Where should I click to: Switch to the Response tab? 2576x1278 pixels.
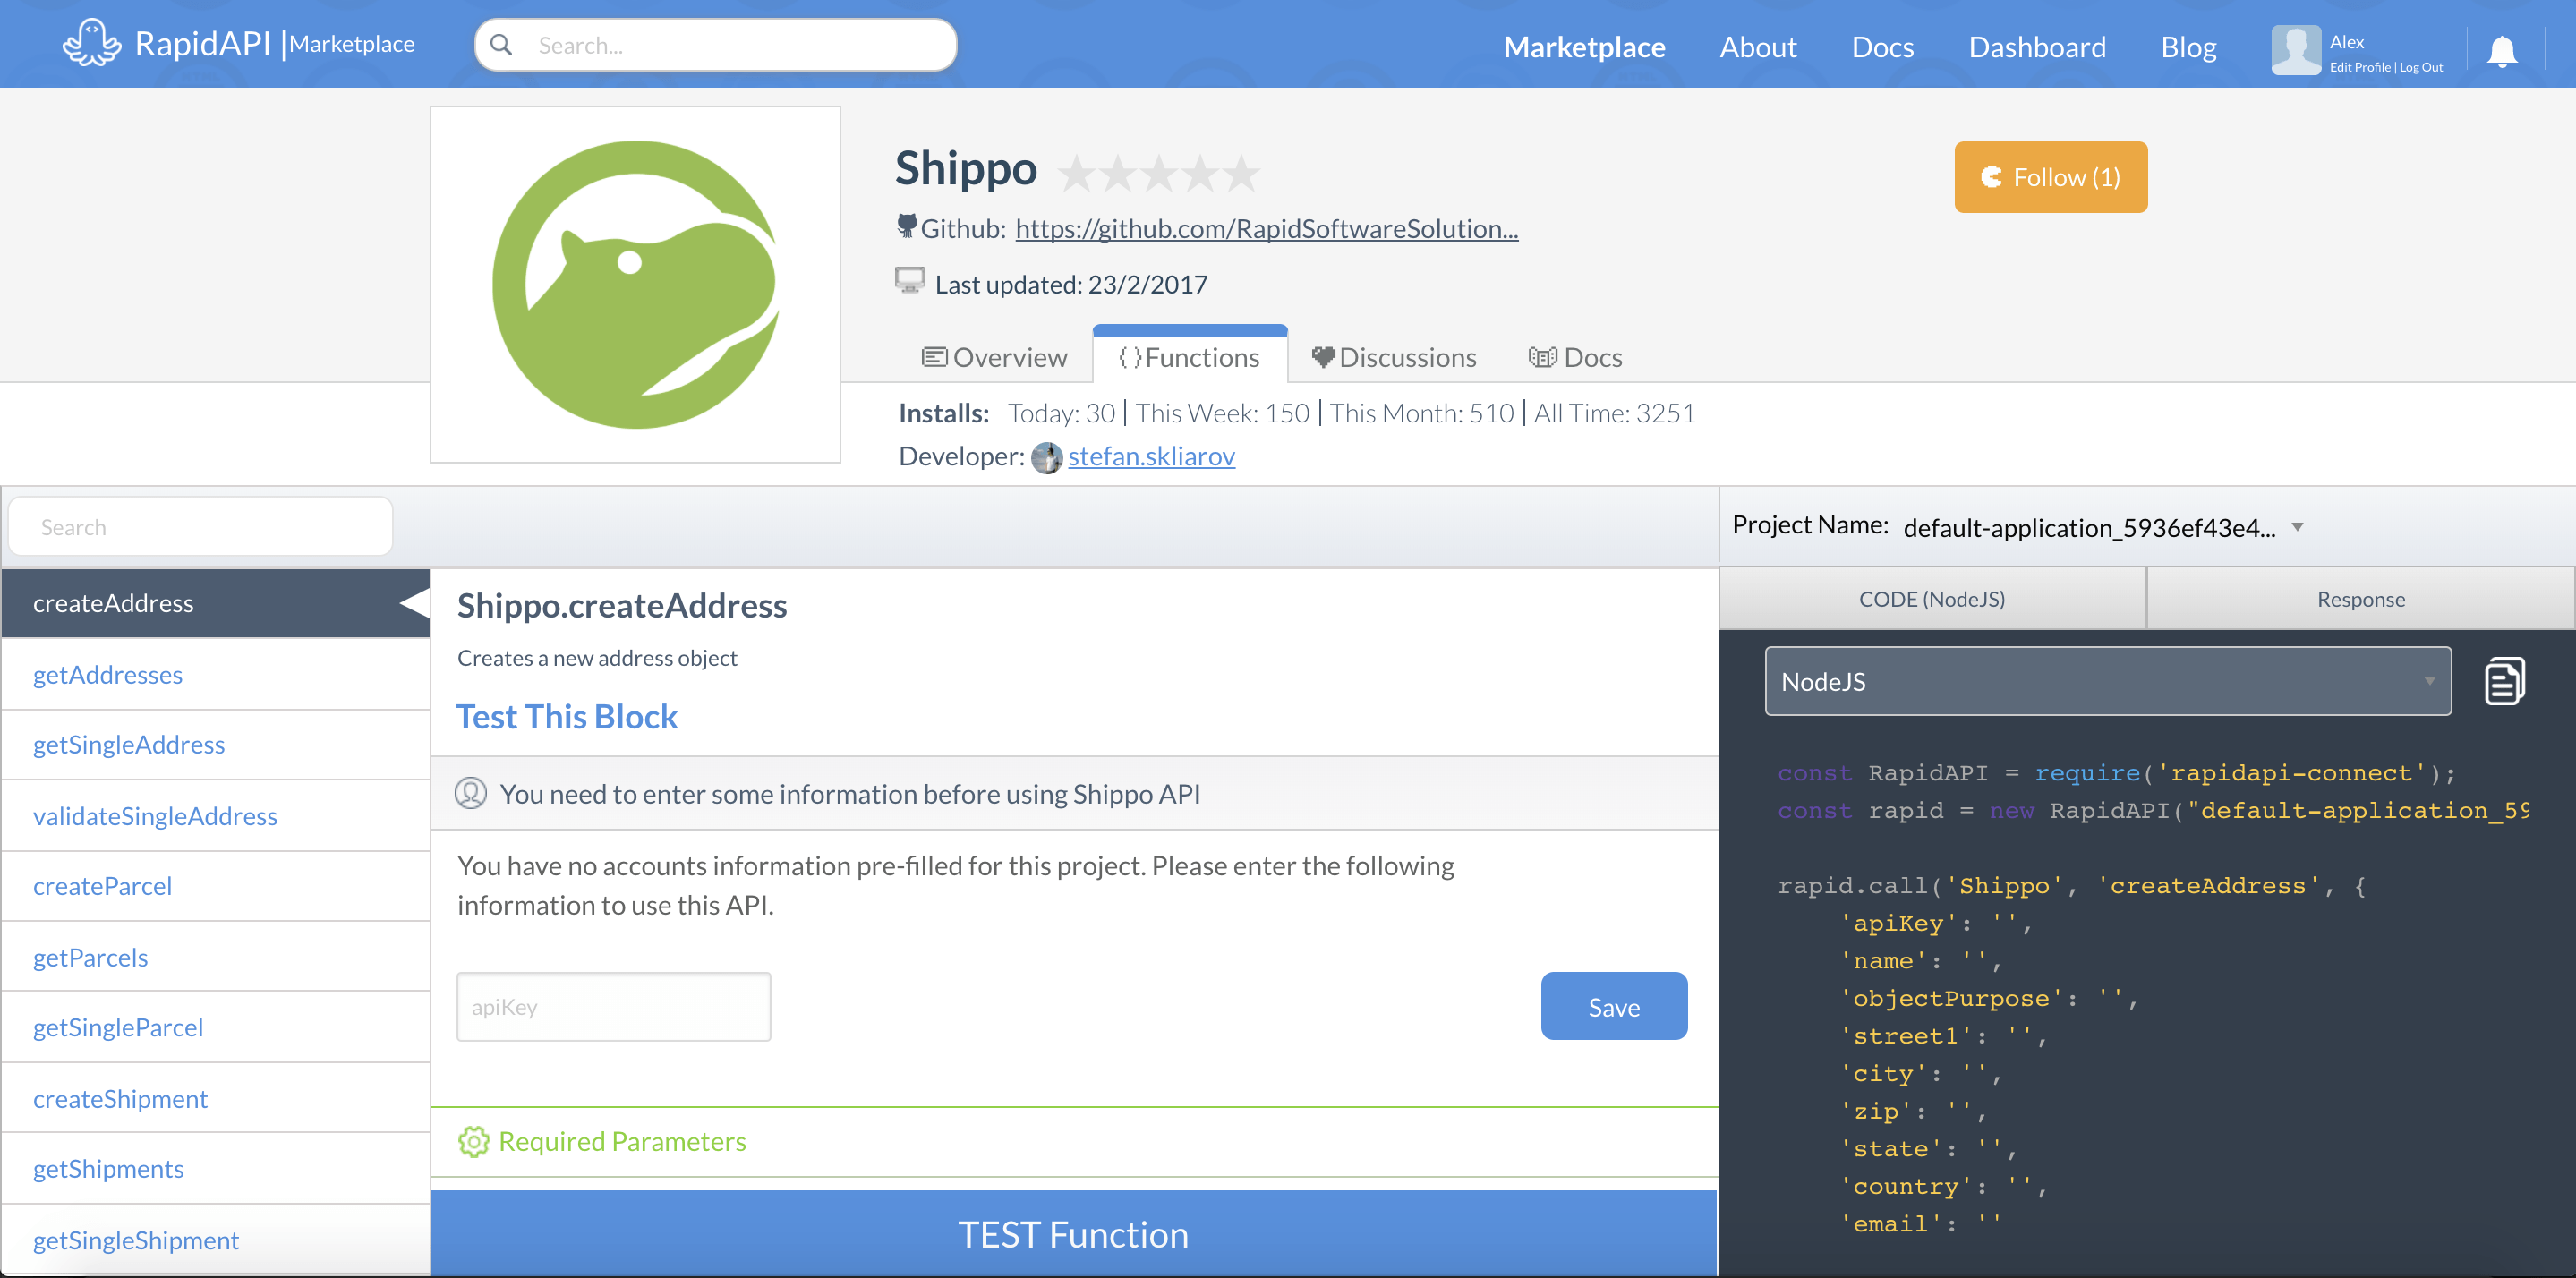(x=2360, y=599)
